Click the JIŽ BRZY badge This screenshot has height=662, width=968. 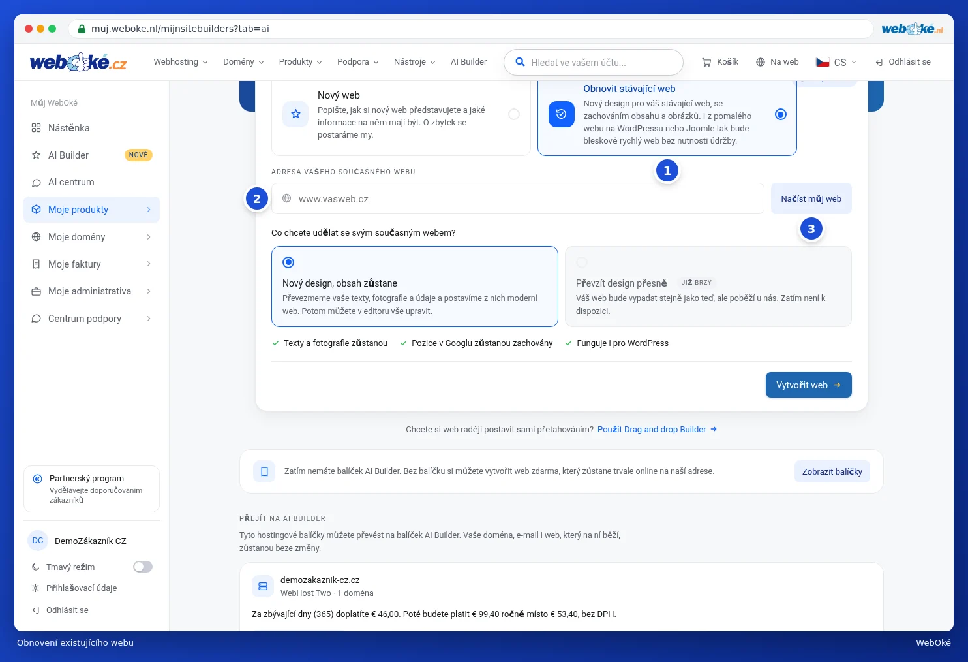697,283
